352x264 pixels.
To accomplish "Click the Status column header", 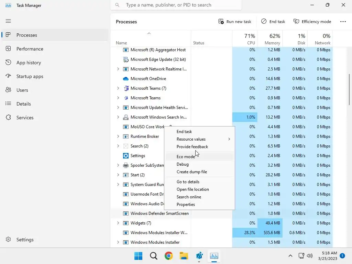I will click(212, 39).
